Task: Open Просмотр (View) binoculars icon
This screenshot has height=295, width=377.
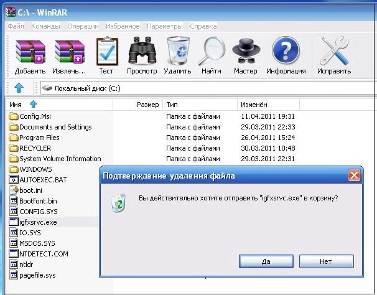Action: 142,50
